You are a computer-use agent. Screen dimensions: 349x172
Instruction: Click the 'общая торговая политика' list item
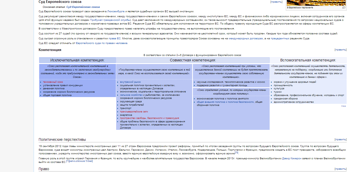[57, 95]
